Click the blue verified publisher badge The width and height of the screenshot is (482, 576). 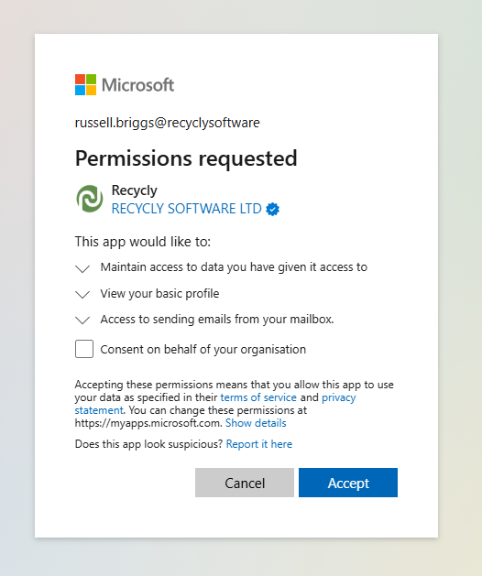pyautogui.click(x=272, y=209)
